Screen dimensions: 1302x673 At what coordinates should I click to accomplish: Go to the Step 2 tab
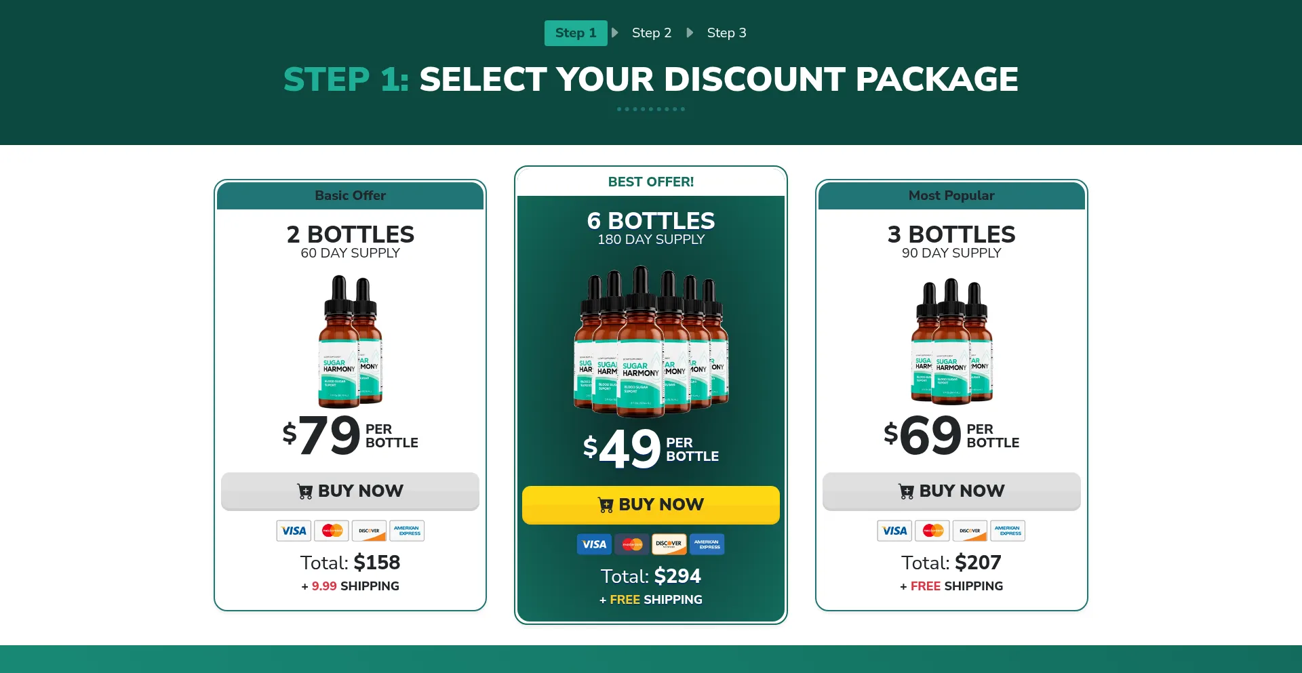tap(651, 33)
